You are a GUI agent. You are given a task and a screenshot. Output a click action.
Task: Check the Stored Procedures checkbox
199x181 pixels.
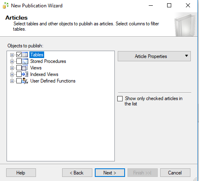coord(19,61)
